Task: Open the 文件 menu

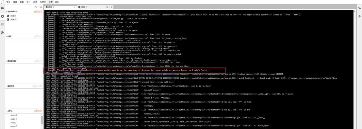Action: 8,2
